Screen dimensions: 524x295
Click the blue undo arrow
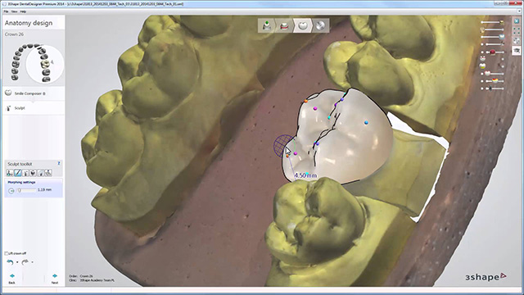pos(10,262)
